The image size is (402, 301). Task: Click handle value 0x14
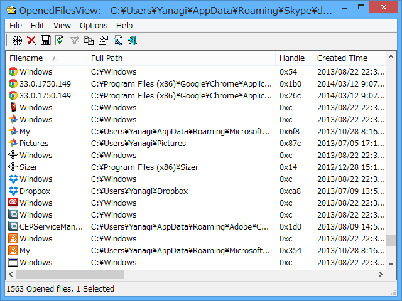coord(288,167)
